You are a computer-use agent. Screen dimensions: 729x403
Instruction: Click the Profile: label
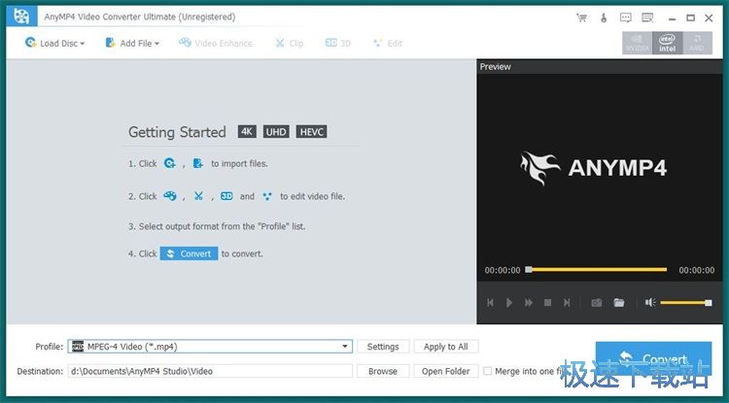49,347
